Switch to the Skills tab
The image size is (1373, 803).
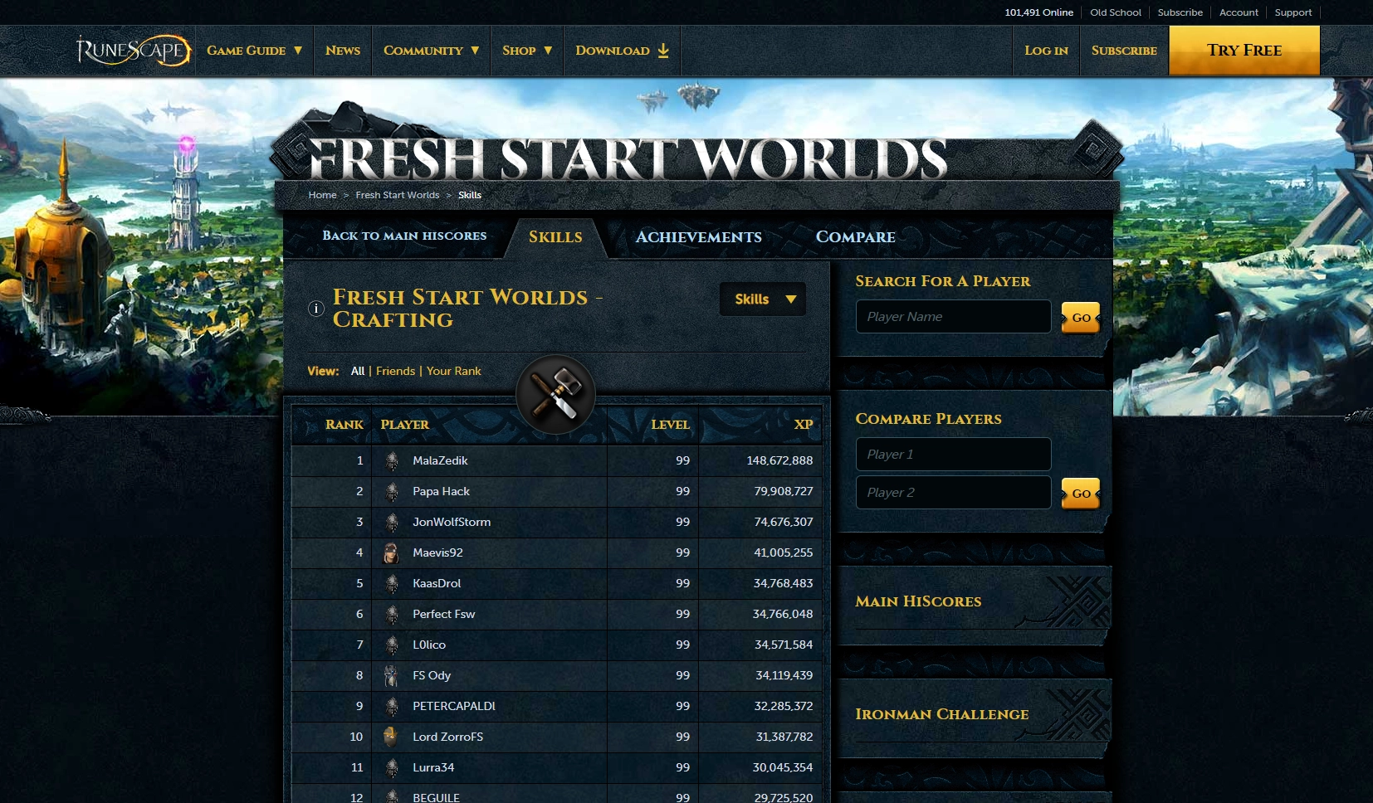pyautogui.click(x=555, y=237)
